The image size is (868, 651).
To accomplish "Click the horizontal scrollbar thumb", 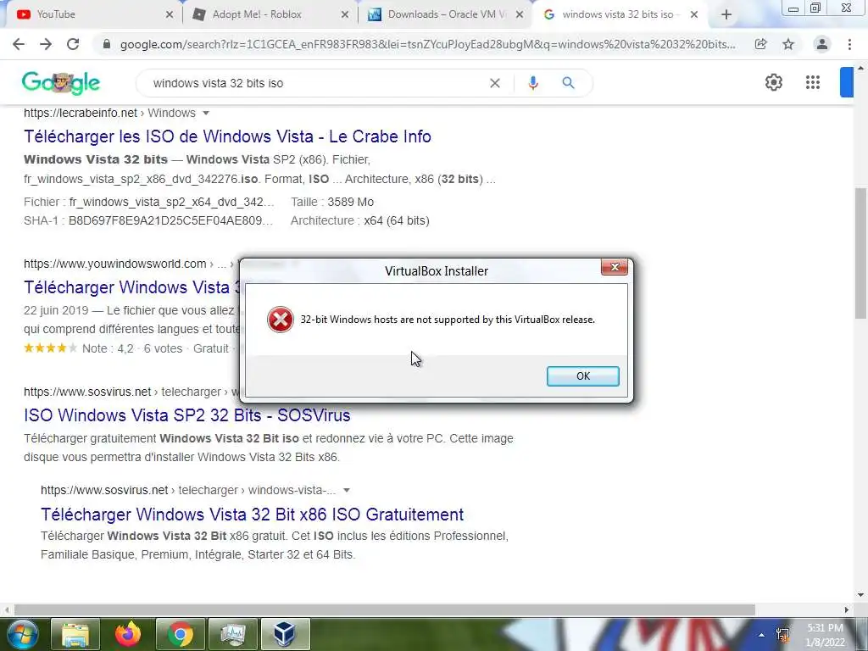I will pos(384,609).
